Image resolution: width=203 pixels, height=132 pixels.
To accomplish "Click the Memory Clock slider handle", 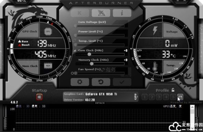I will (92, 64).
